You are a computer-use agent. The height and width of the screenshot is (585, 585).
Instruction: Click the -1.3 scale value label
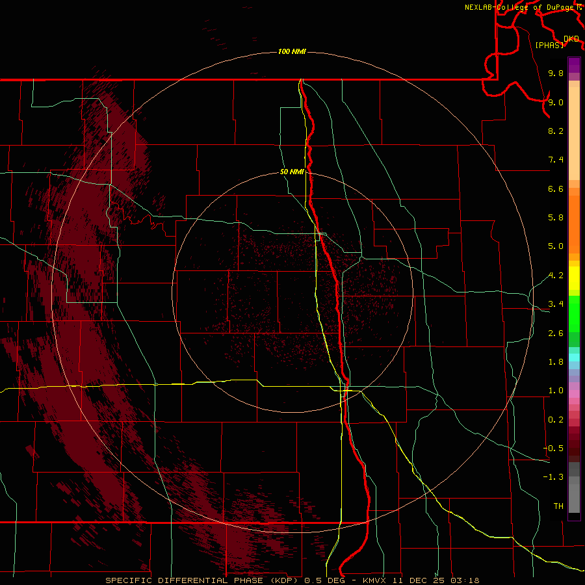click(553, 477)
